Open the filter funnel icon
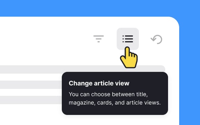Image resolution: width=200 pixels, height=125 pixels. (x=99, y=39)
